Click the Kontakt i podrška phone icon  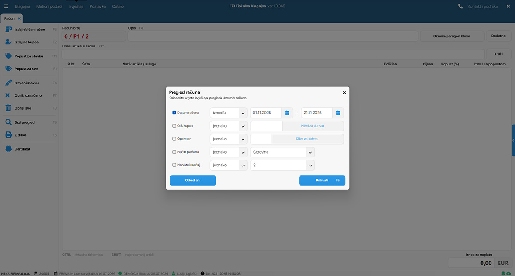click(460, 6)
